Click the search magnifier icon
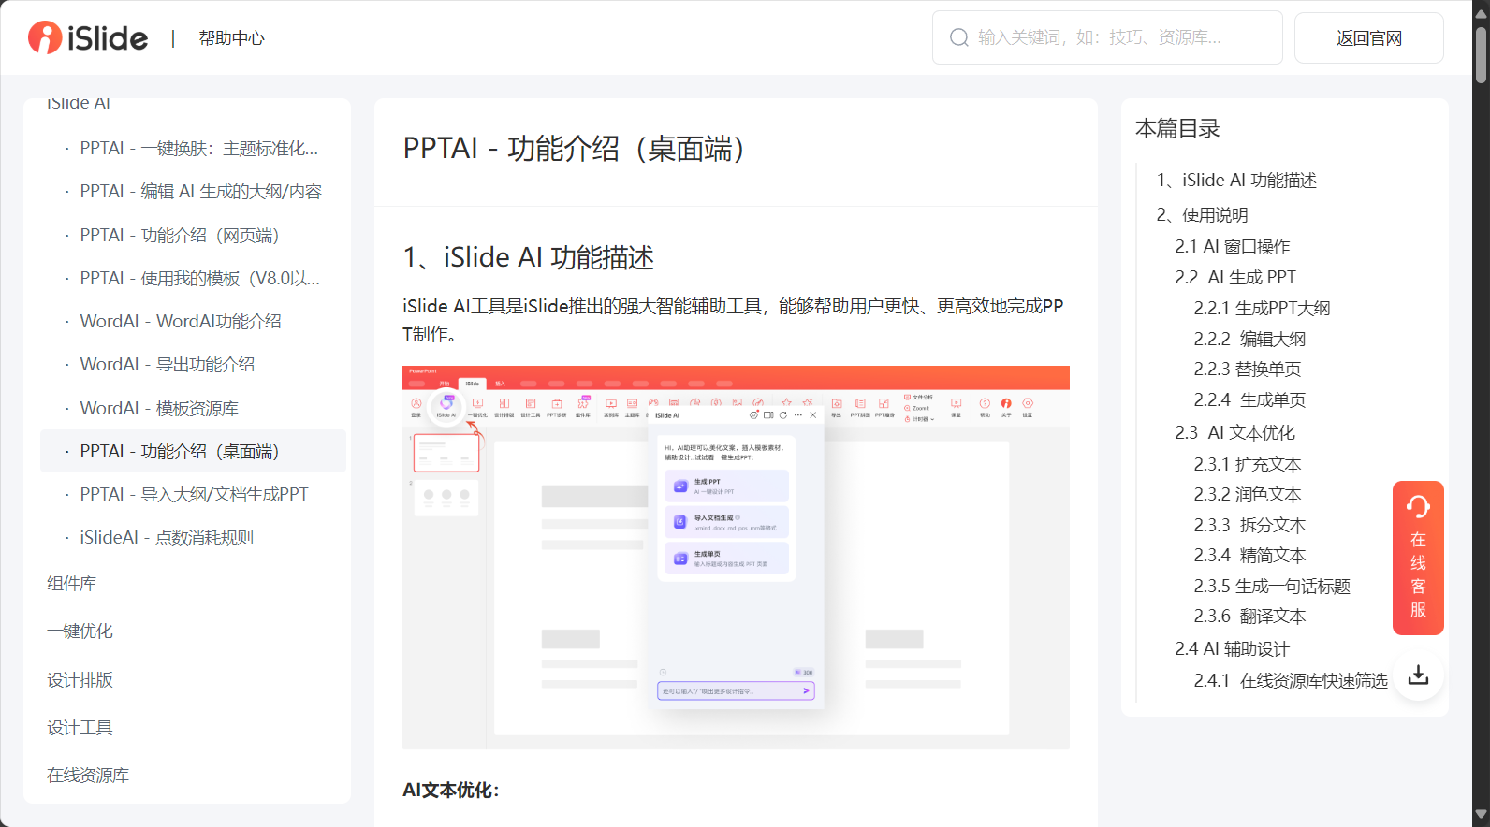 [x=958, y=37]
